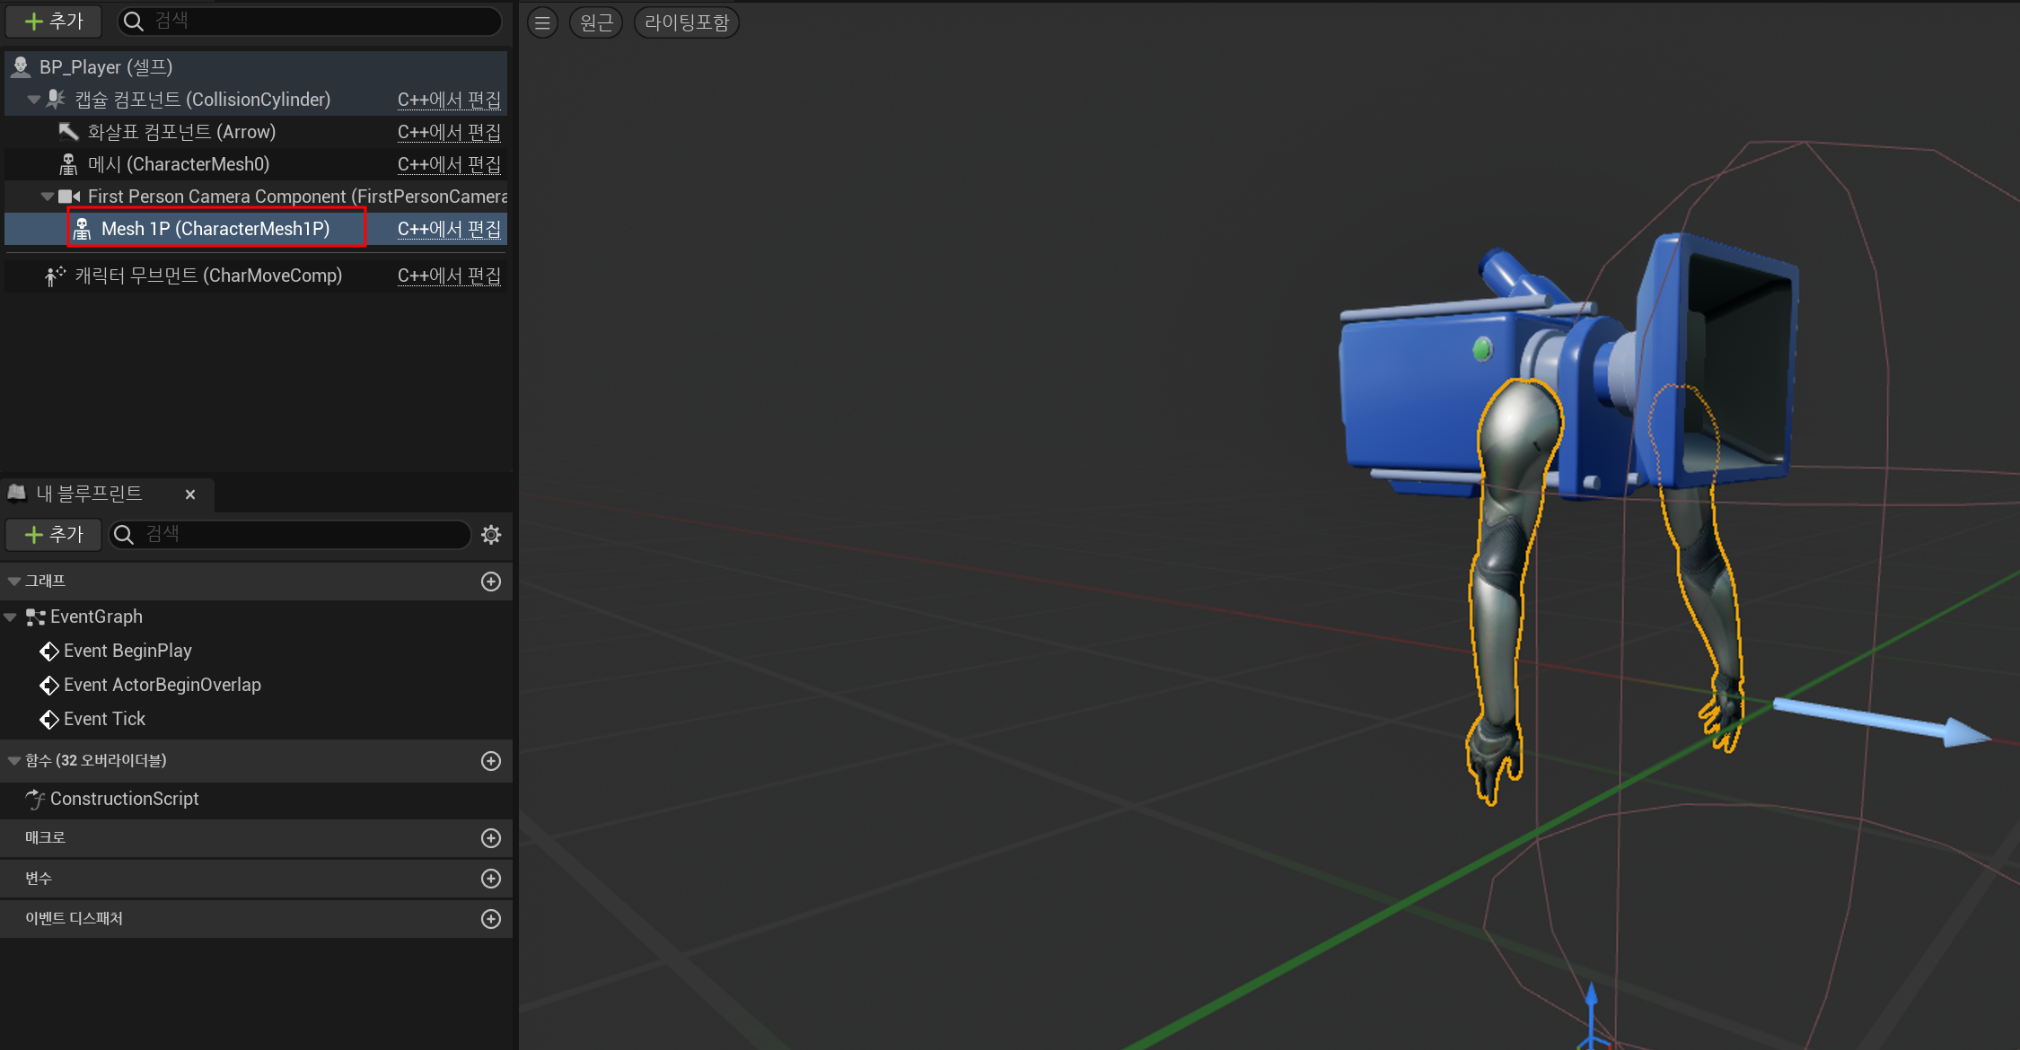Open the 라이팅포함 lit view mode menu

687,22
